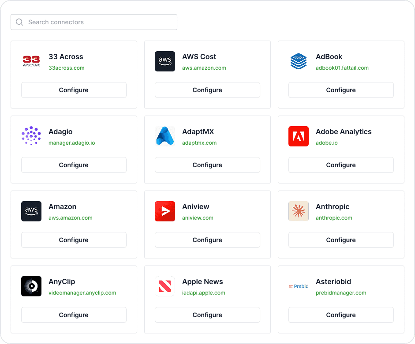Click the Anthropic title text
The width and height of the screenshot is (415, 344).
tap(333, 207)
